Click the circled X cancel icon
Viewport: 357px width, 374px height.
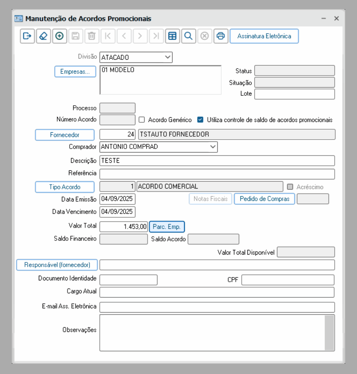205,36
